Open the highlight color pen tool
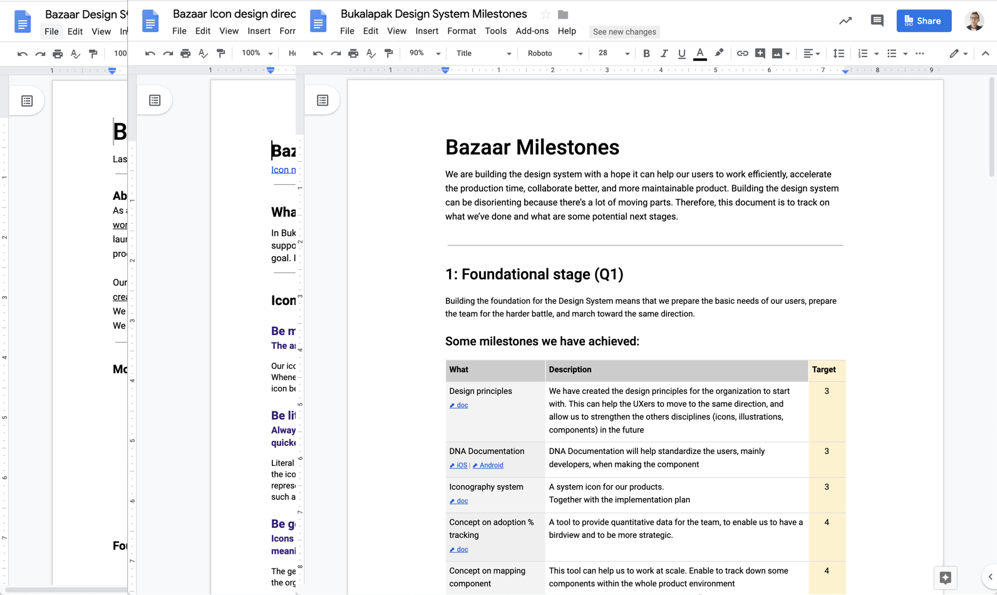This screenshot has width=997, height=595. (719, 53)
